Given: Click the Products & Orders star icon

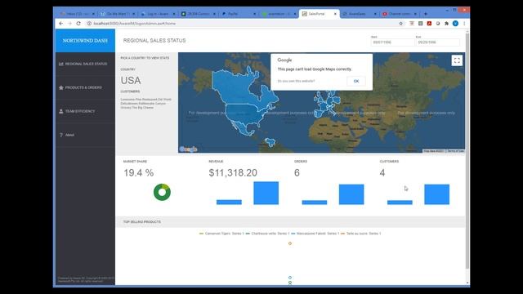Looking at the screenshot, I should coord(61,87).
